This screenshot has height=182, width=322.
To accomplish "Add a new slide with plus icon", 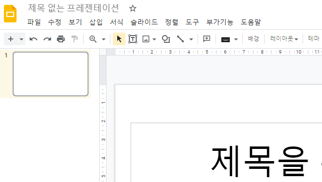I will click(x=11, y=39).
